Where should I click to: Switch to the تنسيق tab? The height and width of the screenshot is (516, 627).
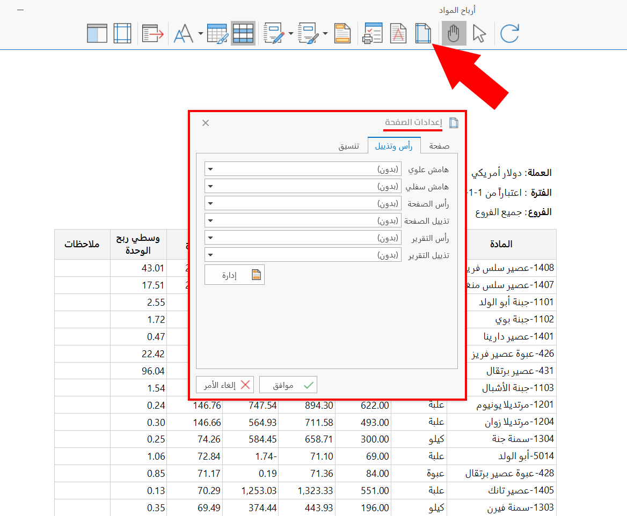coord(349,146)
